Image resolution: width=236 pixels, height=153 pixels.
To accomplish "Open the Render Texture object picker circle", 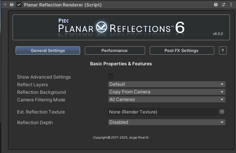I will (222, 112).
